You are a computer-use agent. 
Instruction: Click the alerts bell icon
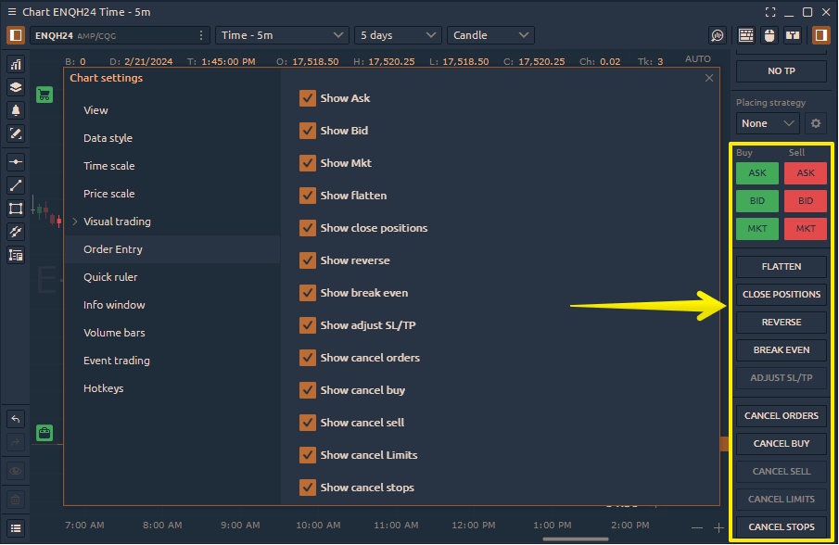(x=16, y=110)
